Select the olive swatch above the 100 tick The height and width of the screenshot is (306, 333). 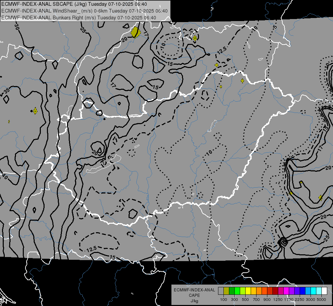tap(226, 291)
